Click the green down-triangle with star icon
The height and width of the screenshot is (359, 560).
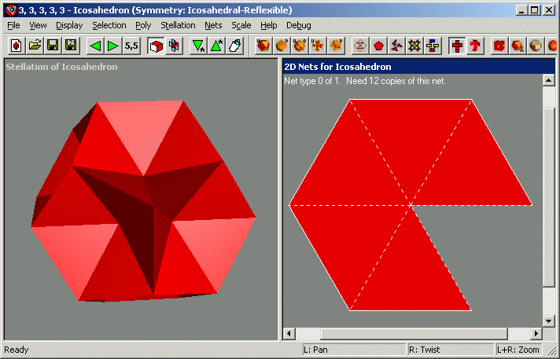[198, 46]
